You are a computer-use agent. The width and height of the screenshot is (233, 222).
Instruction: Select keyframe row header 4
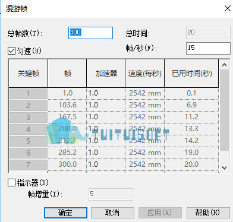28,129
